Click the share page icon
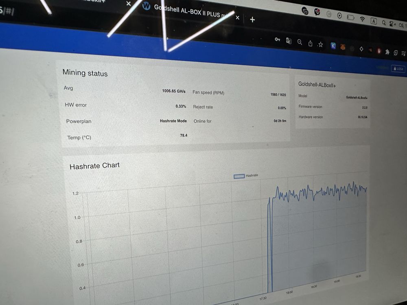The width and height of the screenshot is (407, 305). [x=310, y=44]
